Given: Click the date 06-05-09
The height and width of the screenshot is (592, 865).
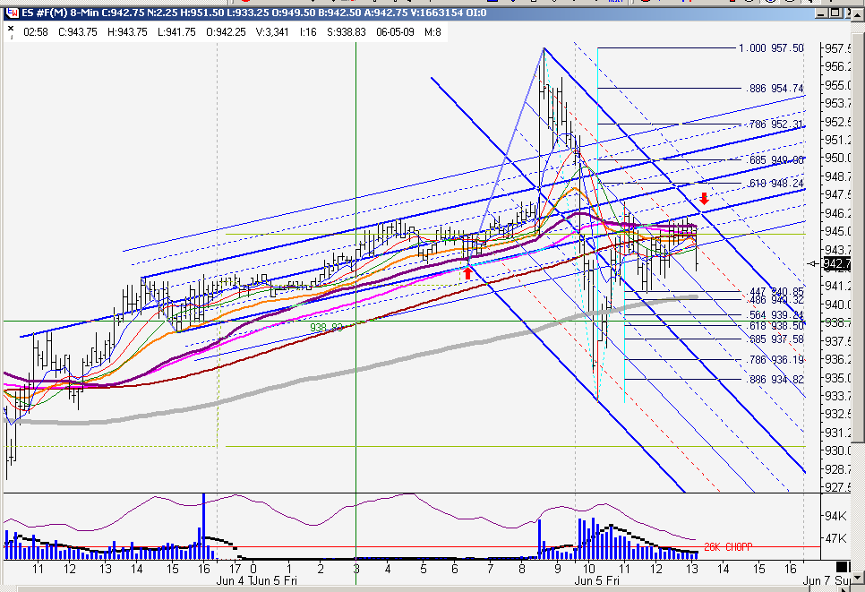Looking at the screenshot, I should click(395, 32).
